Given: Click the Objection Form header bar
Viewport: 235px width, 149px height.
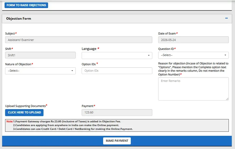Looking at the screenshot, I should [117, 19].
